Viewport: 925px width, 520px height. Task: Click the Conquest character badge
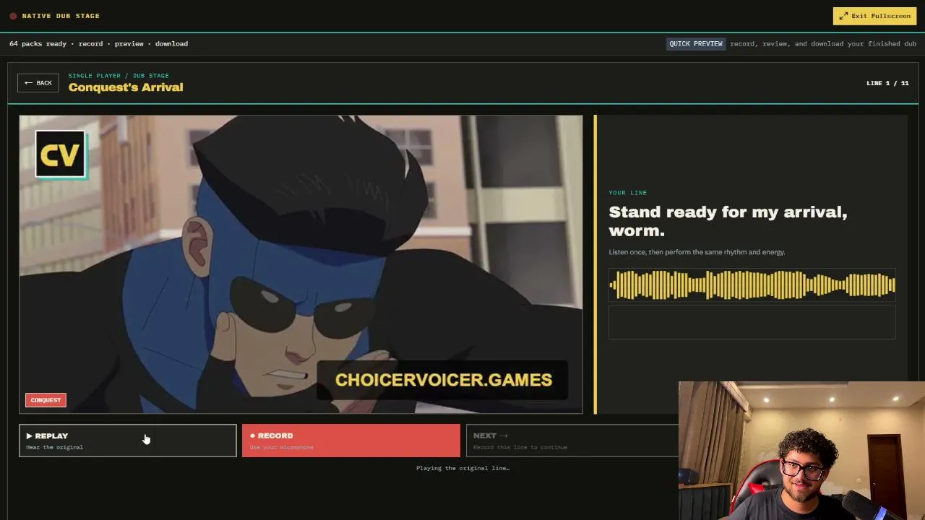46,400
